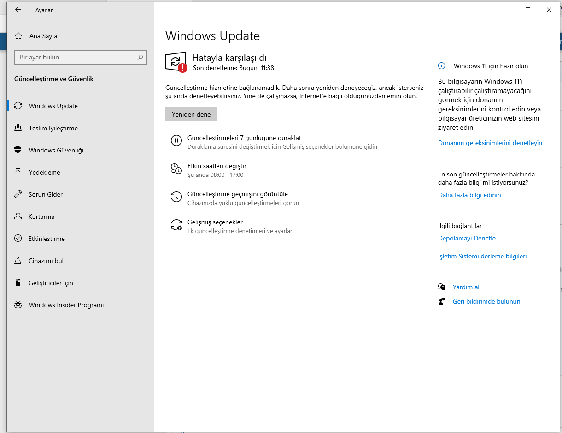The width and height of the screenshot is (562, 433).
Task: Click the Windows Update sync icon in sidebar
Action: [x=18, y=106]
